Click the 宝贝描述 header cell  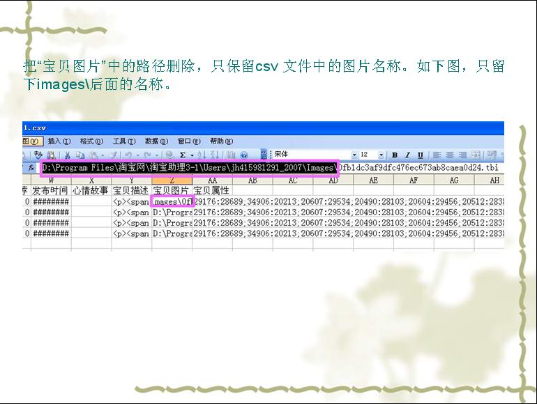(x=132, y=191)
